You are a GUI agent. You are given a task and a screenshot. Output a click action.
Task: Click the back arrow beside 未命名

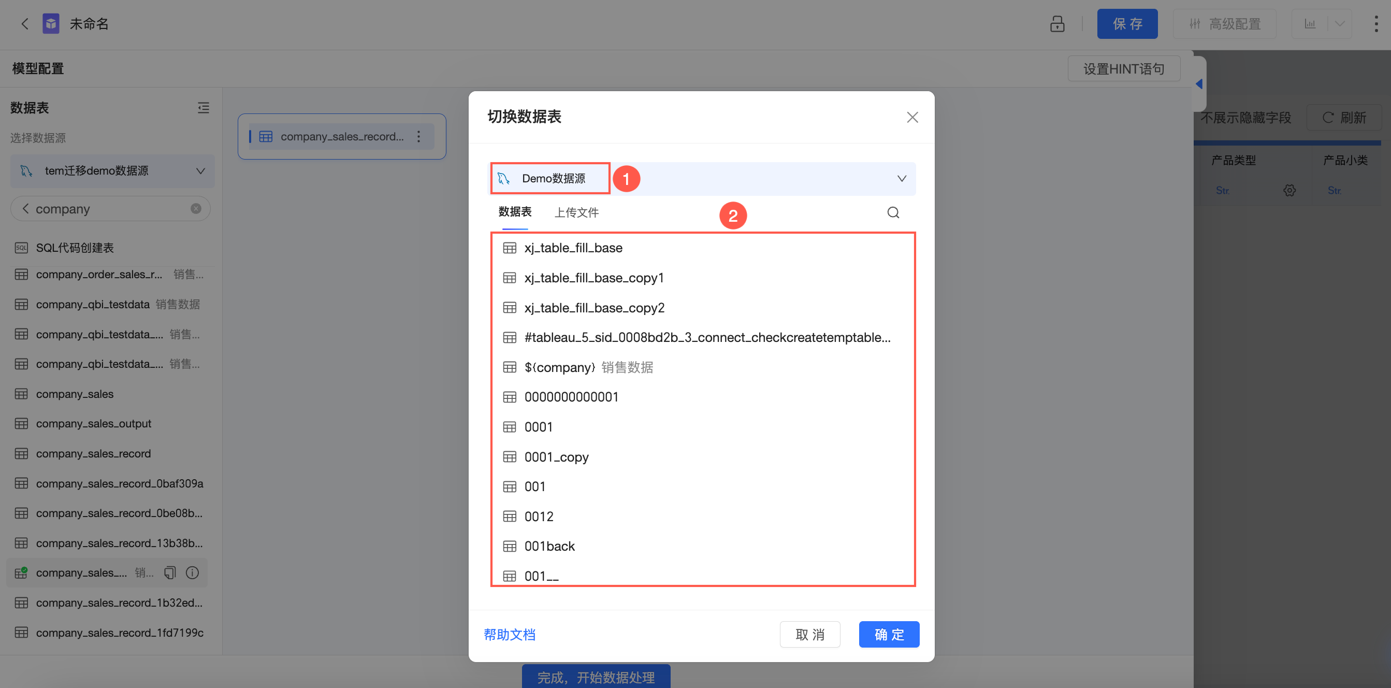click(24, 24)
